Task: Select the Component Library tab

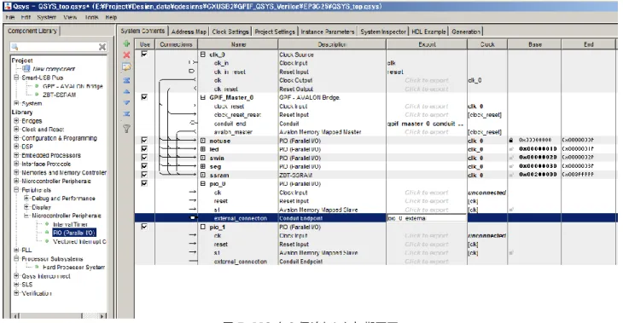Action: click(x=32, y=31)
